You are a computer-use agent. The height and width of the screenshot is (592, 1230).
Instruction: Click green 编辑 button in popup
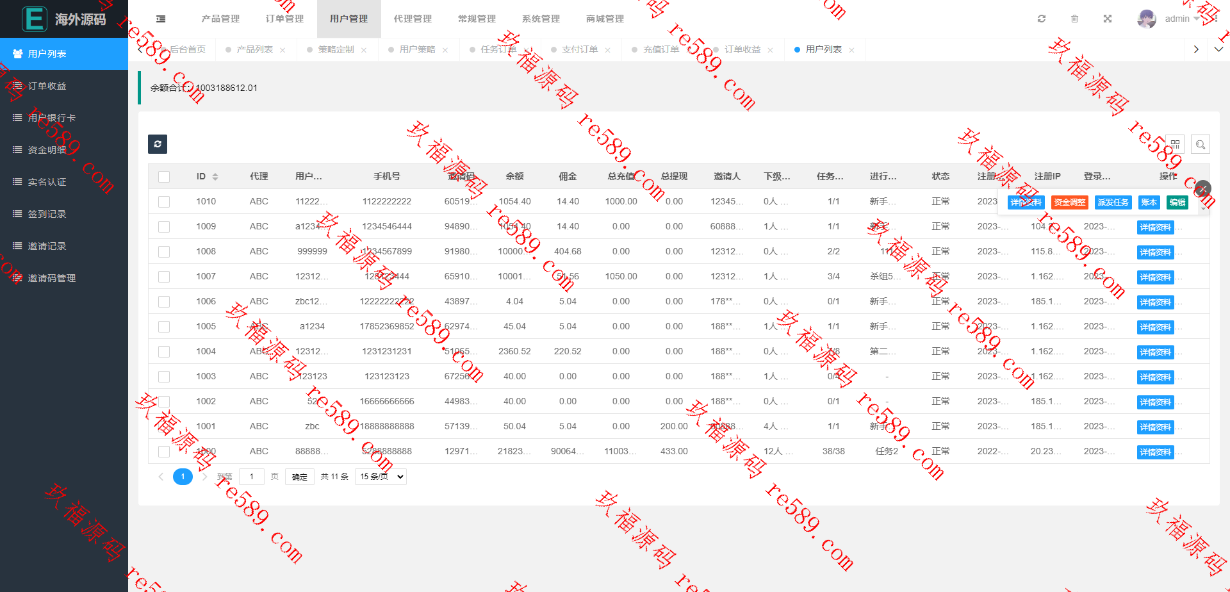coord(1177,202)
